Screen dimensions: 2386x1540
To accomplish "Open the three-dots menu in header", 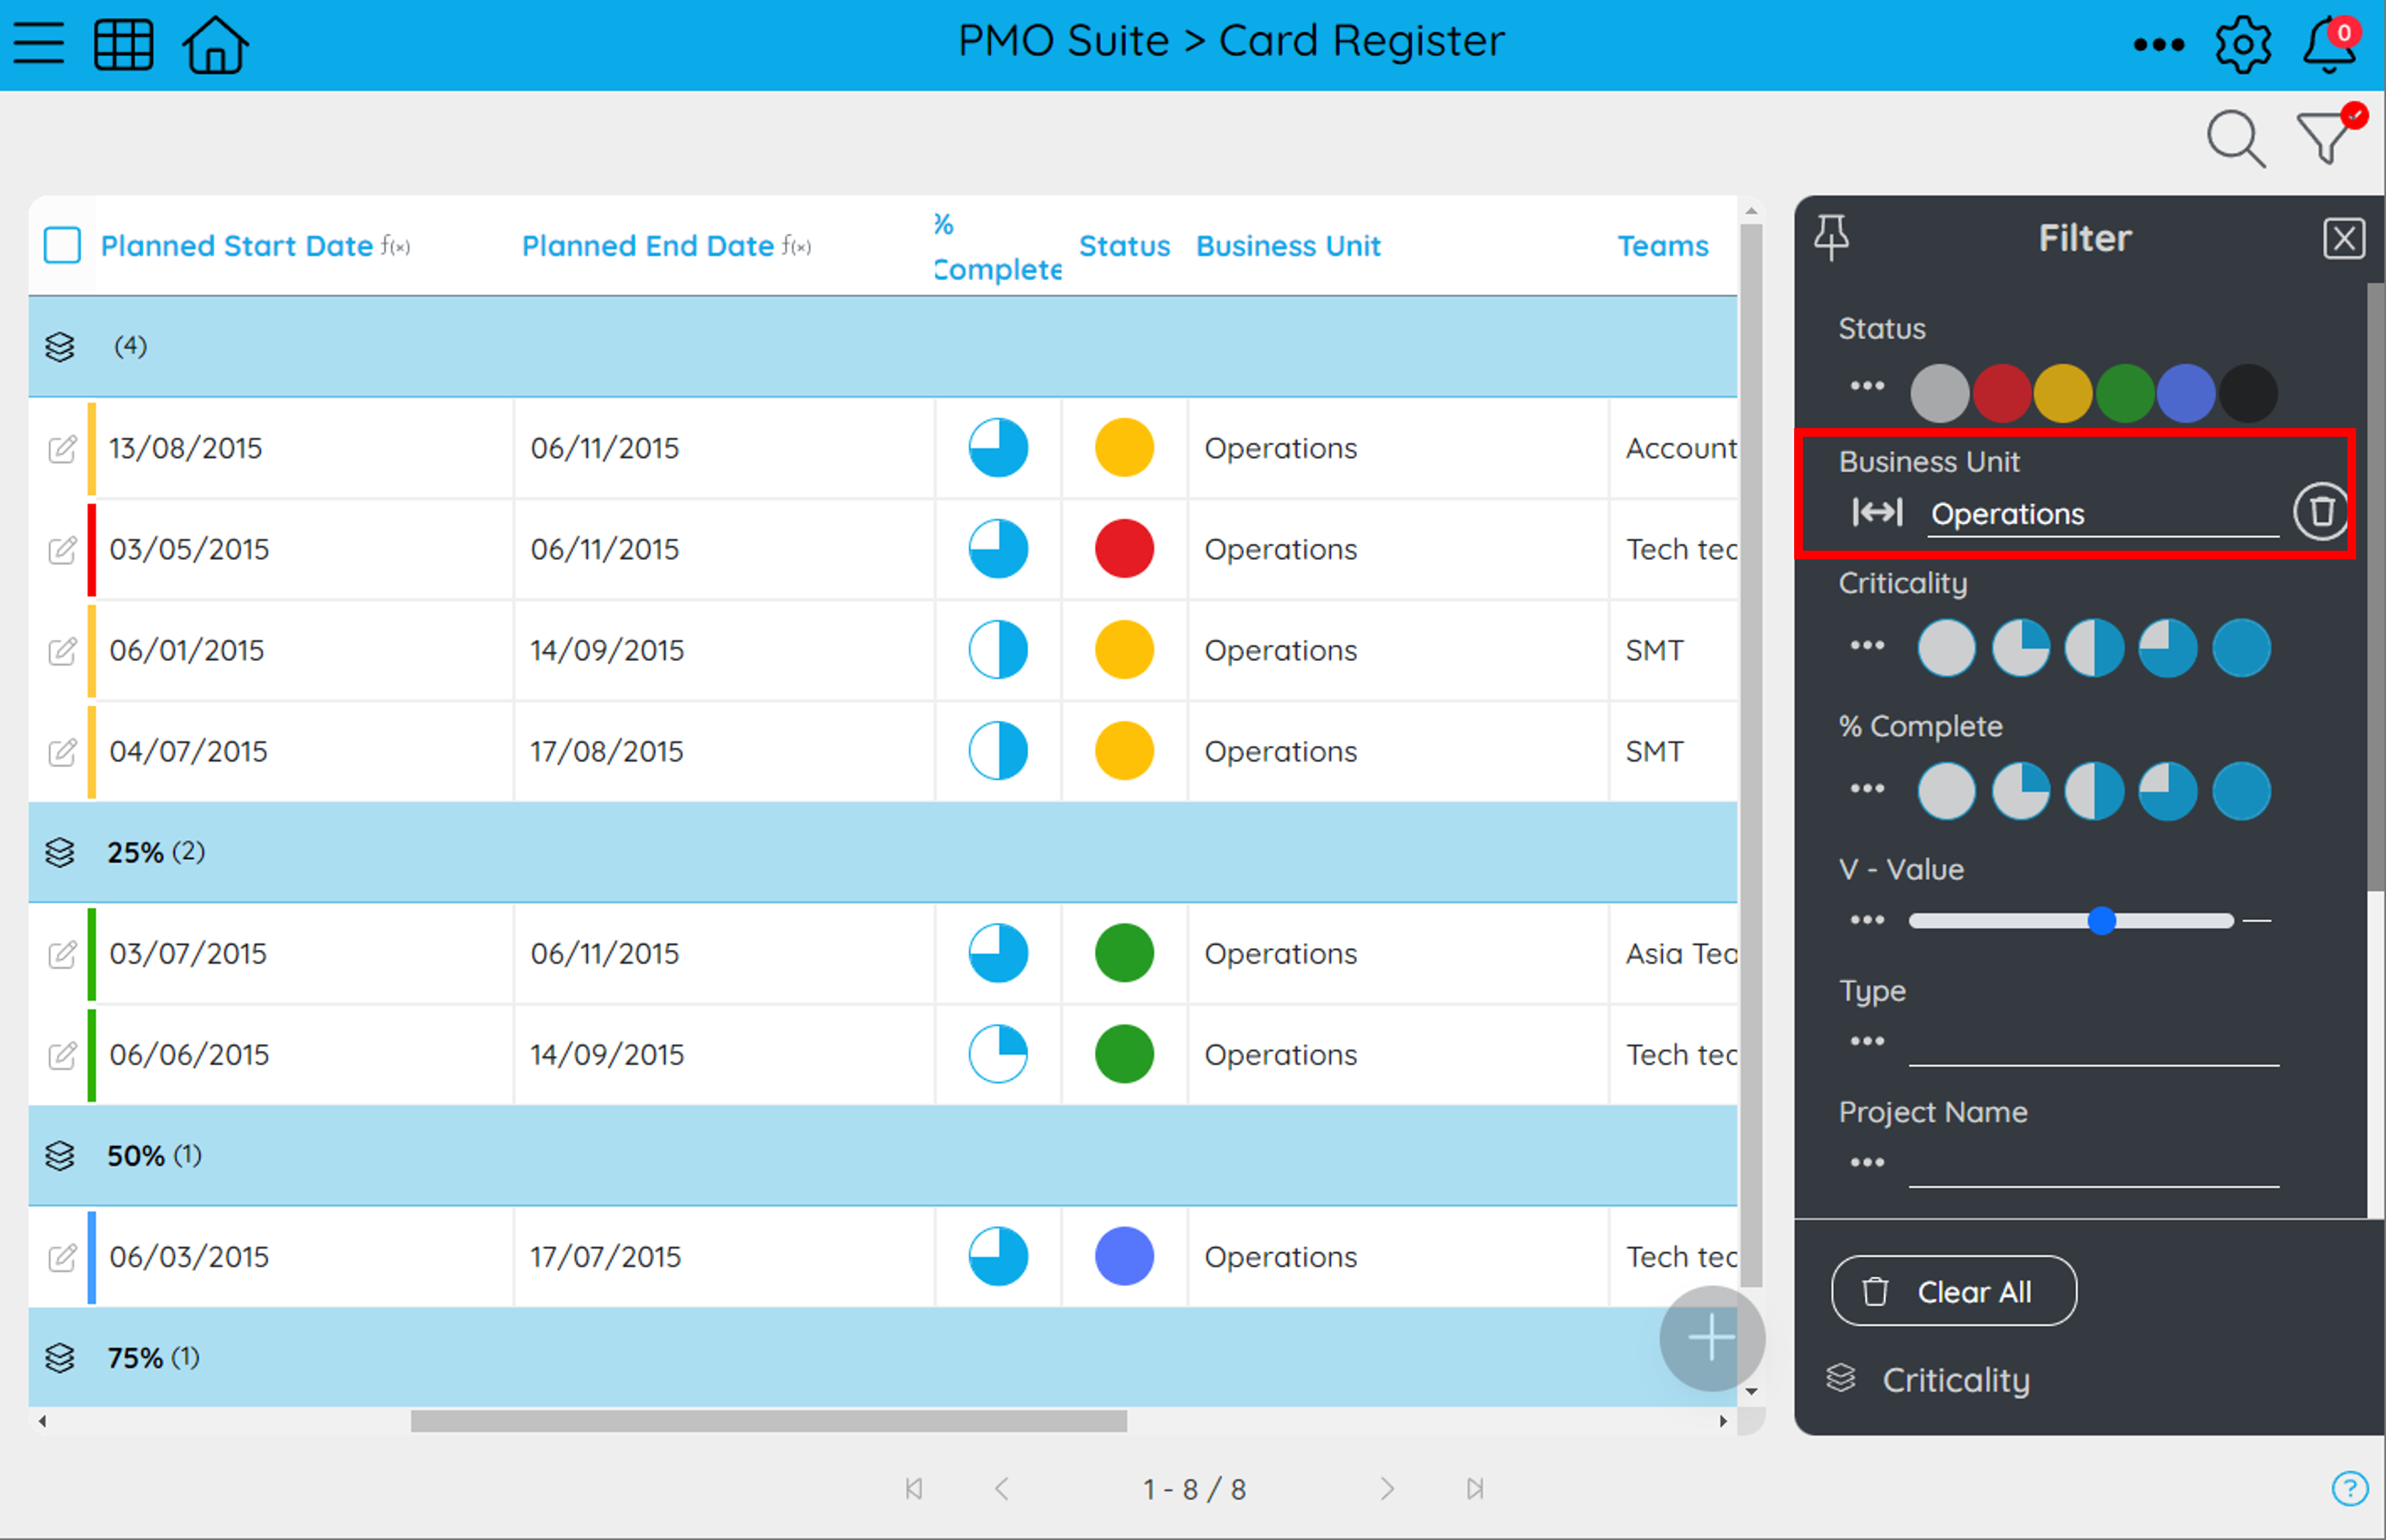I will coord(2158,44).
